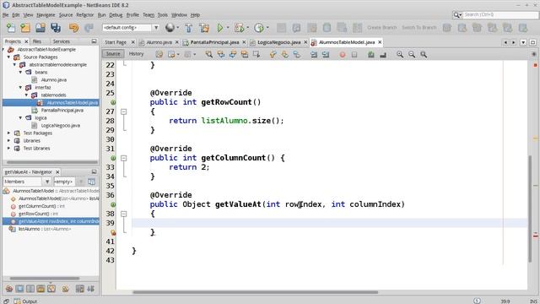The height and width of the screenshot is (304, 540).
Task: Click the Redo toolbar icon
Action: (x=89, y=28)
